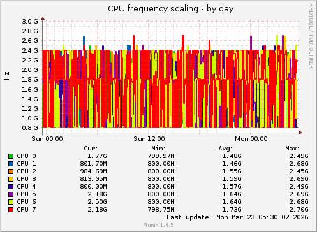Image resolution: width=317 pixels, height=232 pixels.
Task: Click the '2.4 G' y-axis label
Action: (30, 50)
